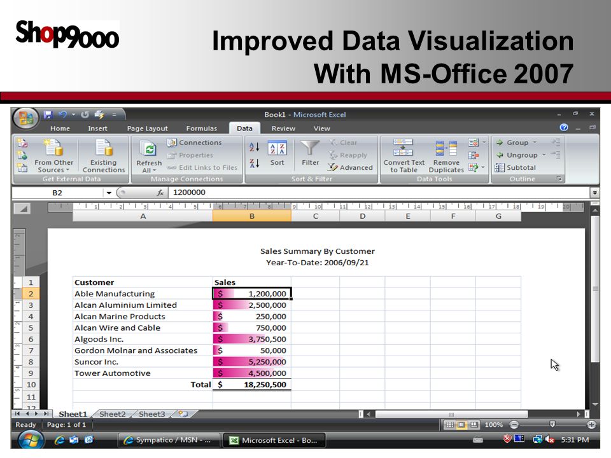Undo last action in Quick Access toolbar
The width and height of the screenshot is (611, 458).
coord(62,114)
